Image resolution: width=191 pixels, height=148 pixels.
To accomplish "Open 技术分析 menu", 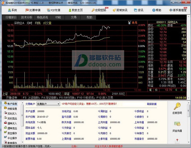I will pyautogui.click(x=27, y=17).
